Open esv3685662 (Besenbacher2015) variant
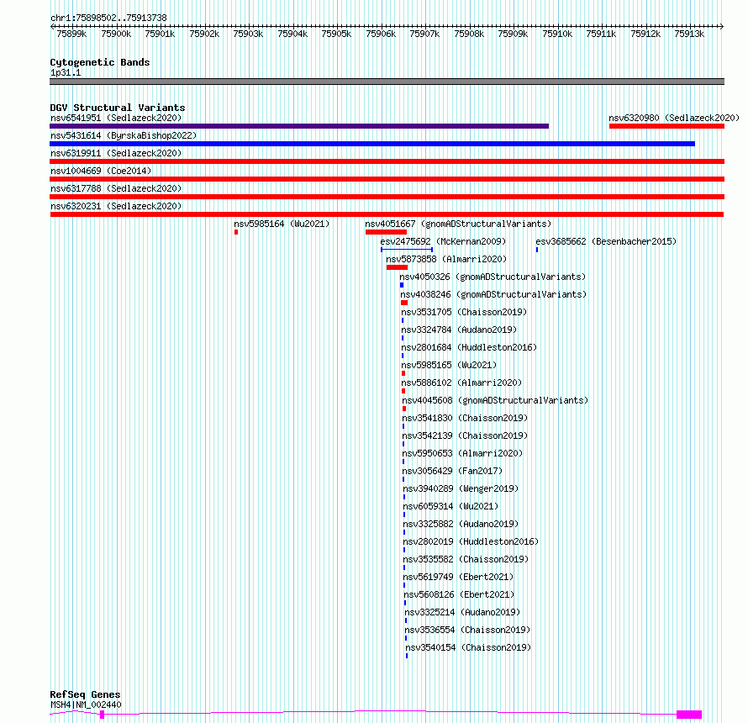Viewport: 748px width, 723px height. 606,241
